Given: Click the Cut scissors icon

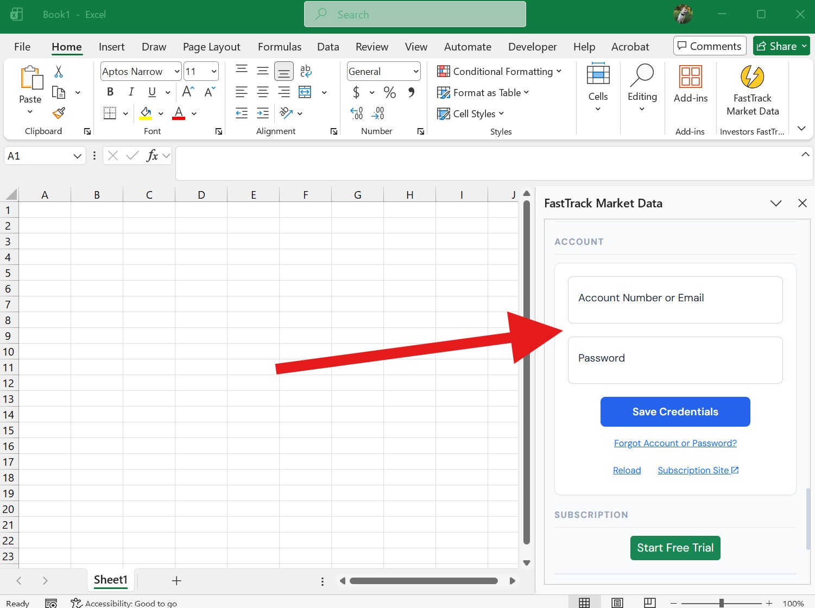Looking at the screenshot, I should [x=59, y=71].
